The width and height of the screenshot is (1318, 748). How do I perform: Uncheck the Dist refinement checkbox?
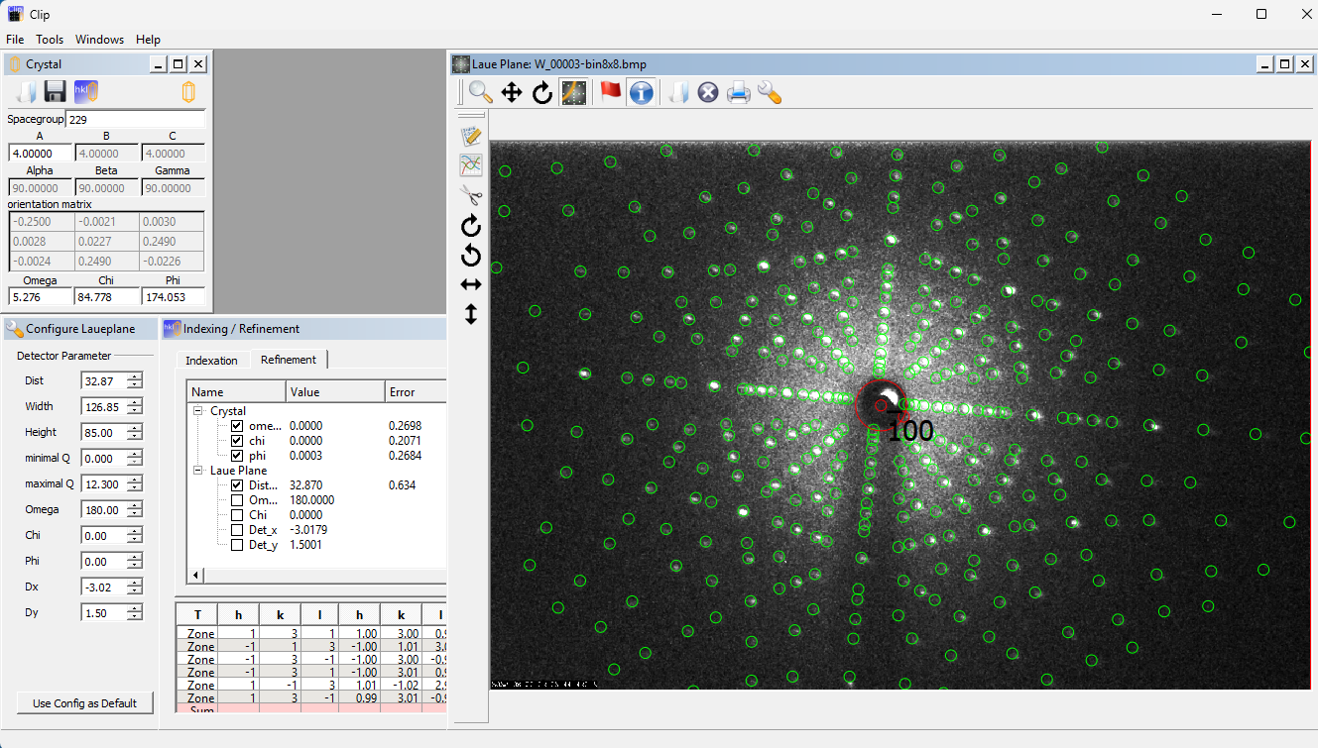pyautogui.click(x=237, y=485)
